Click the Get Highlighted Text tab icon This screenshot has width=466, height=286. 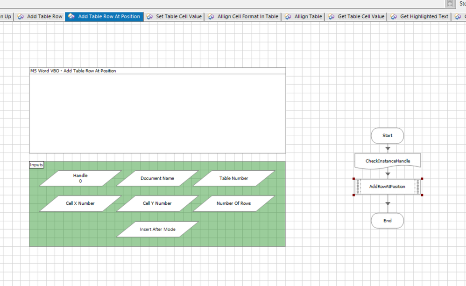click(x=394, y=16)
